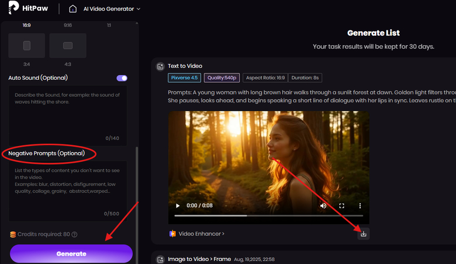456x264 pixels.
Task: Click the Text to Video task icon
Action: pyautogui.click(x=160, y=66)
